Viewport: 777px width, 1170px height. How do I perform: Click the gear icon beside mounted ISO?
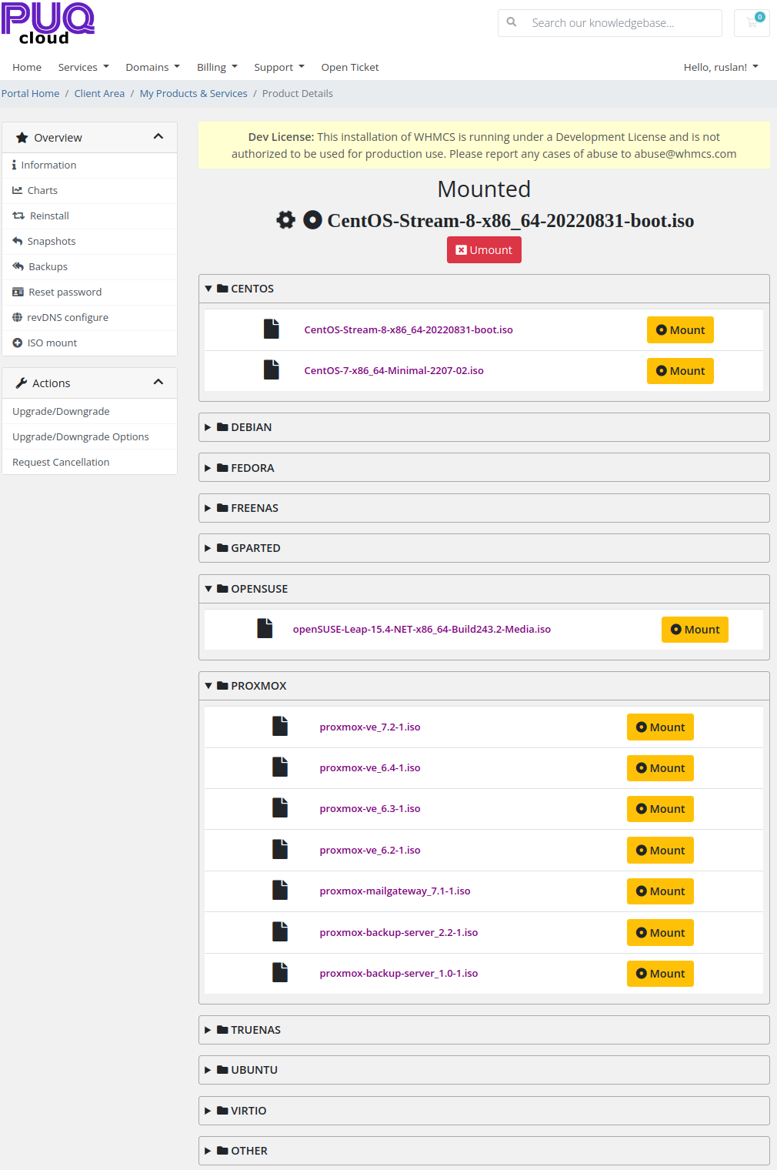[286, 220]
